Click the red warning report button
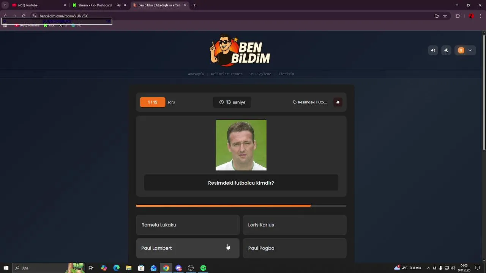Image resolution: width=486 pixels, height=273 pixels. pyautogui.click(x=338, y=102)
